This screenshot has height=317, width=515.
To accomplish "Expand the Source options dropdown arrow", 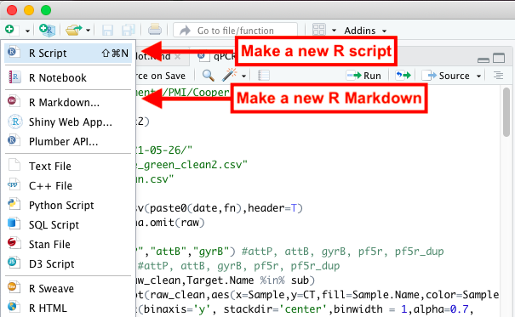I will pos(479,76).
